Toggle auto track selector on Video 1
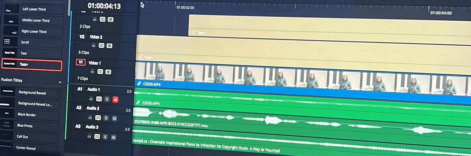Image resolution: width=471 pixels, height=156 pixels. (100, 72)
